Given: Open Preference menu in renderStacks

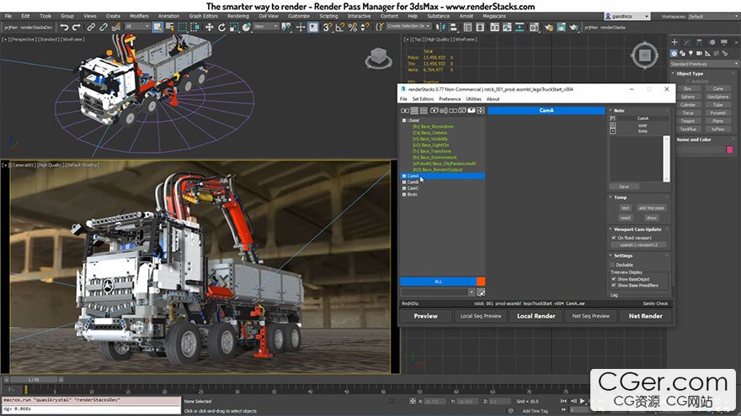Looking at the screenshot, I should (450, 99).
